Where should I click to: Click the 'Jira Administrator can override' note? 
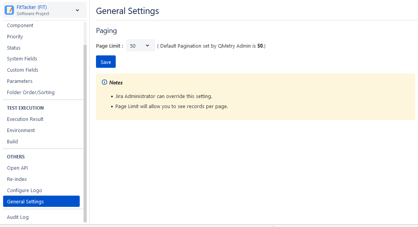click(x=164, y=96)
